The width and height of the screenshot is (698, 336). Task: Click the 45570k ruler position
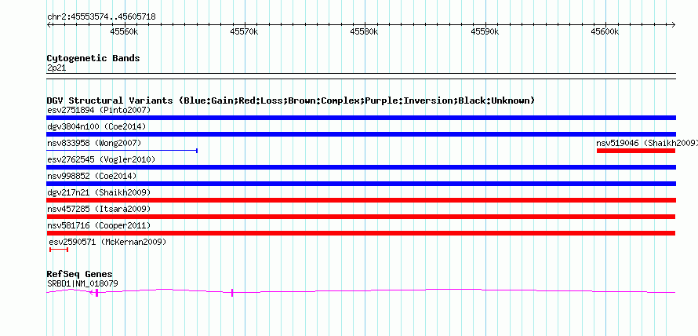(x=245, y=31)
